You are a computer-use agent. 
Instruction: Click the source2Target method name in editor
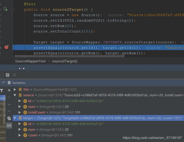coord(68,10)
